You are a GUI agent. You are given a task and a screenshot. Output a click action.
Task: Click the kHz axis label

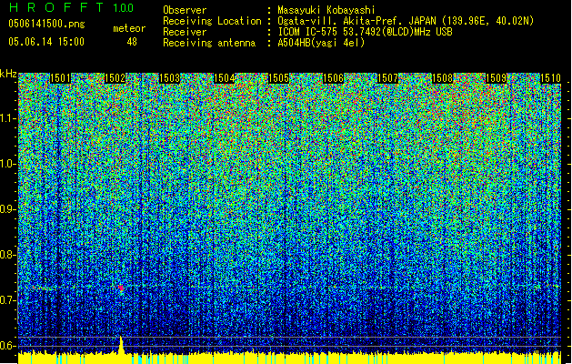click(x=8, y=74)
